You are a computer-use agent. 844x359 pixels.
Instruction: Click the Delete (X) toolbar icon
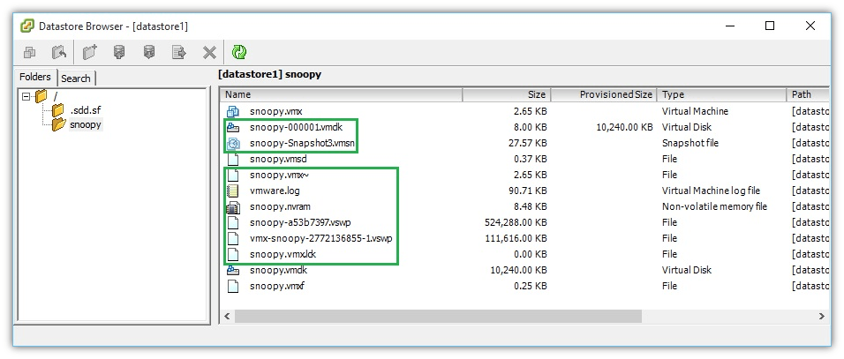point(209,52)
